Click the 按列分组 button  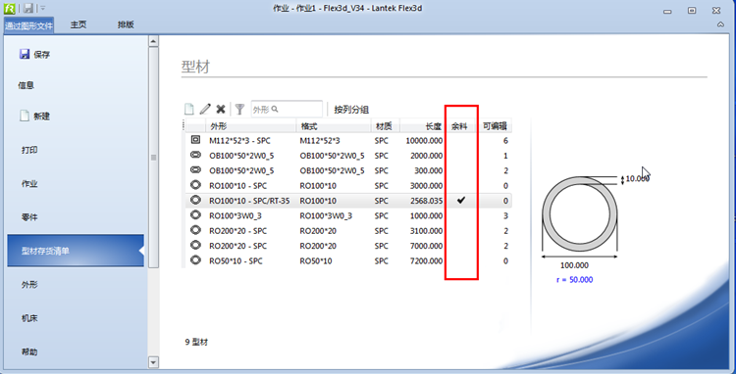point(351,110)
